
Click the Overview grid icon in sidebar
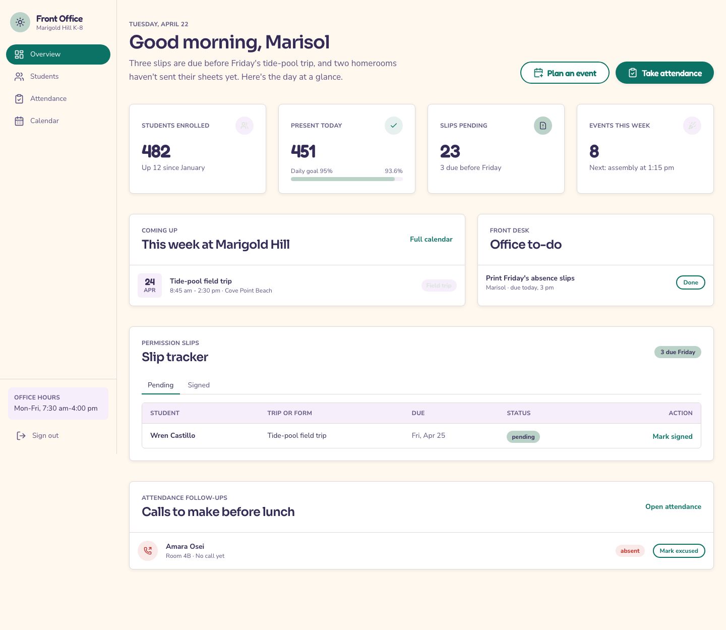(19, 54)
